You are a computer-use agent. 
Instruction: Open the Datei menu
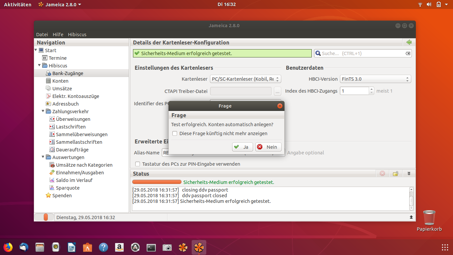[42, 35]
